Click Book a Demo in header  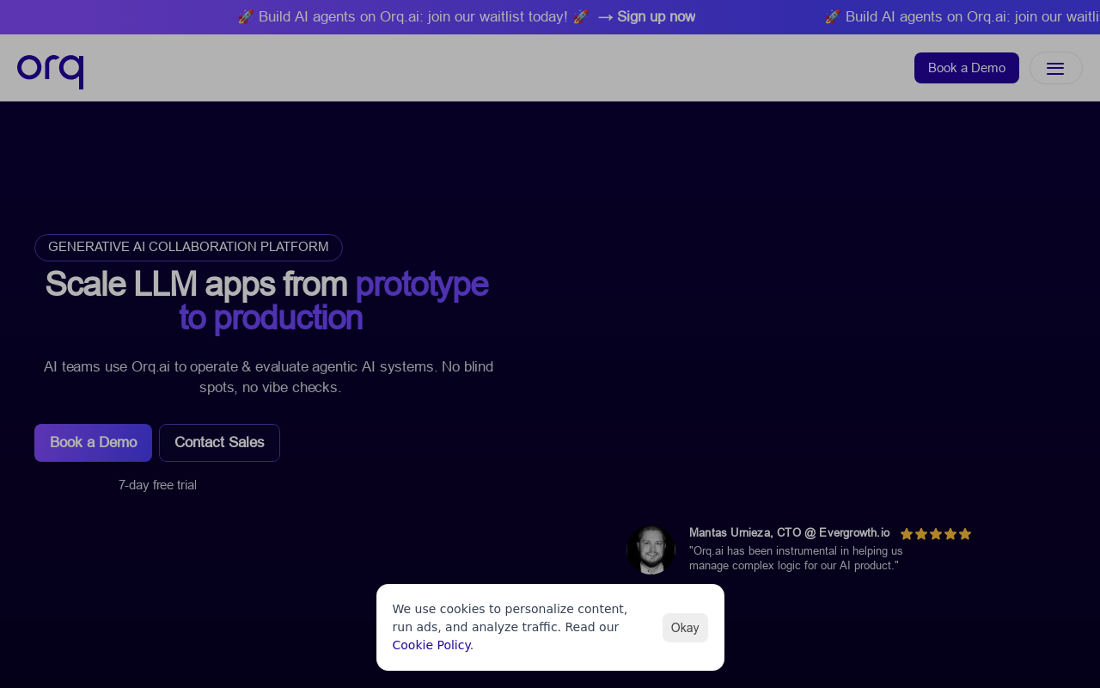click(x=966, y=68)
